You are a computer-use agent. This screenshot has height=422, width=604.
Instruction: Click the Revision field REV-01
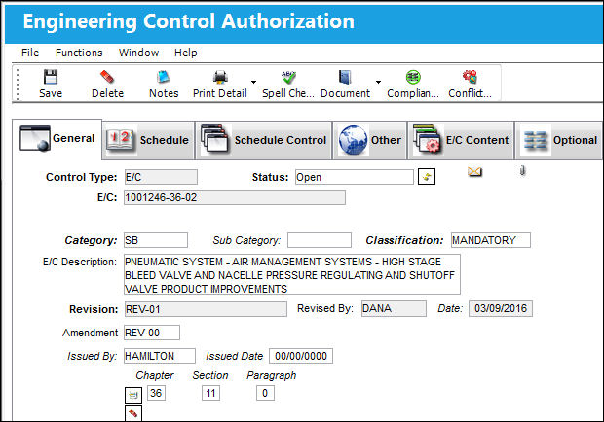pos(206,309)
